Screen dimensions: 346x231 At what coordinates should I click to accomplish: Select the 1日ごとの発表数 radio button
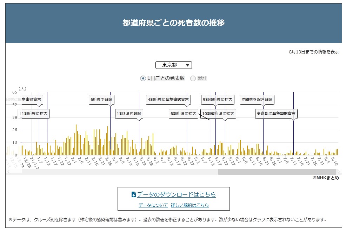tap(143, 78)
